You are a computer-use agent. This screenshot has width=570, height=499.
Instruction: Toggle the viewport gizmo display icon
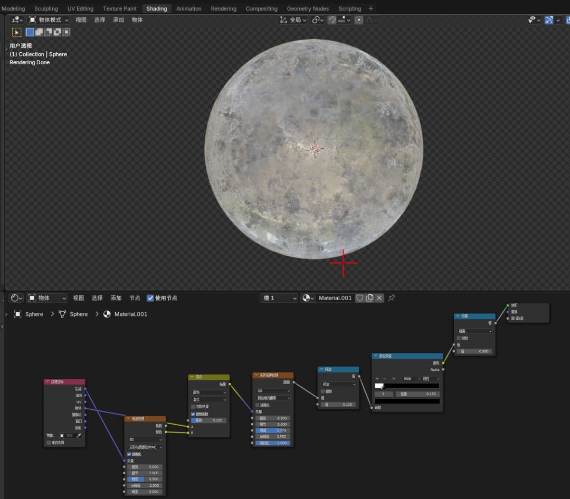tap(549, 20)
